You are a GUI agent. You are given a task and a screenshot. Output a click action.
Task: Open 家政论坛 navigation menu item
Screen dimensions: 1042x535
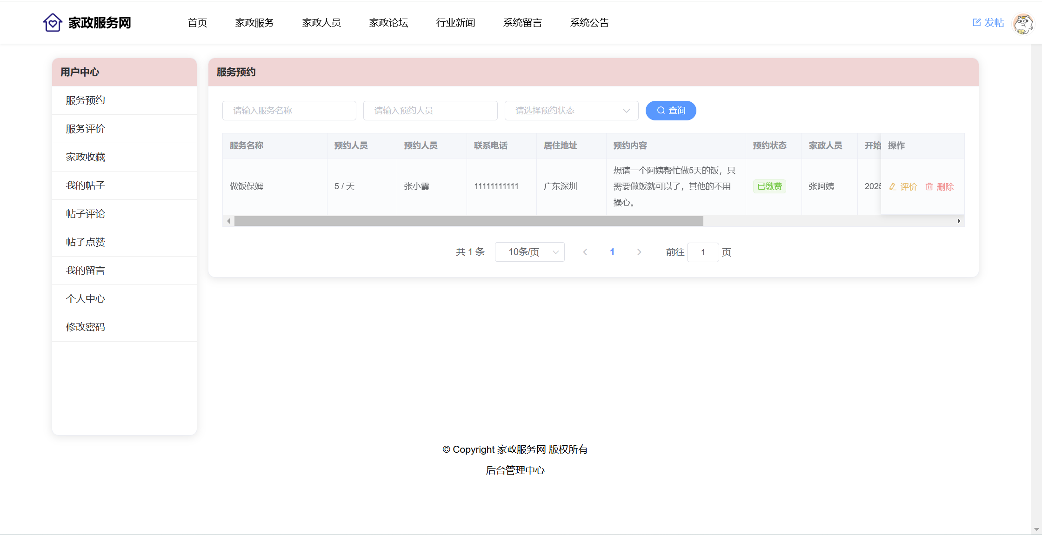(x=388, y=22)
